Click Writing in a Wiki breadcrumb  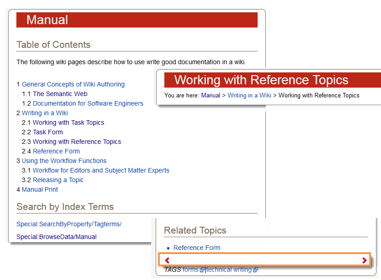tap(249, 95)
